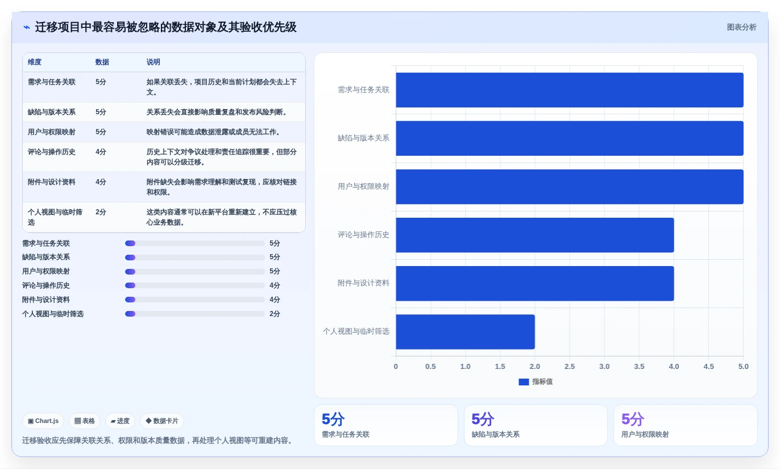Click the progress bar for 评论与操作历史
Image resolution: width=780 pixels, height=469 pixels.
pyautogui.click(x=195, y=286)
